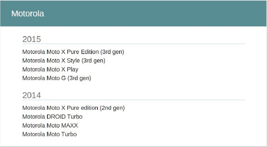Open the Motorola Moto X Play entry
The width and height of the screenshot is (267, 147).
[50, 69]
